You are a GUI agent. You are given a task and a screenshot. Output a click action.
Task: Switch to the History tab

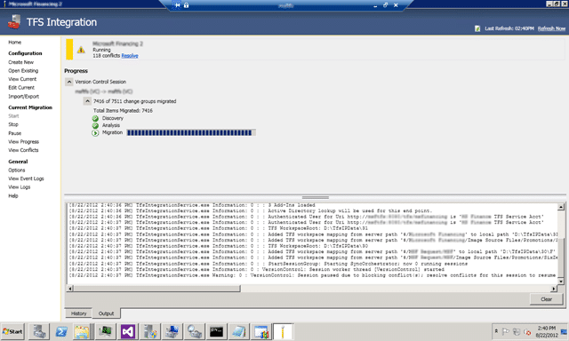(x=78, y=313)
